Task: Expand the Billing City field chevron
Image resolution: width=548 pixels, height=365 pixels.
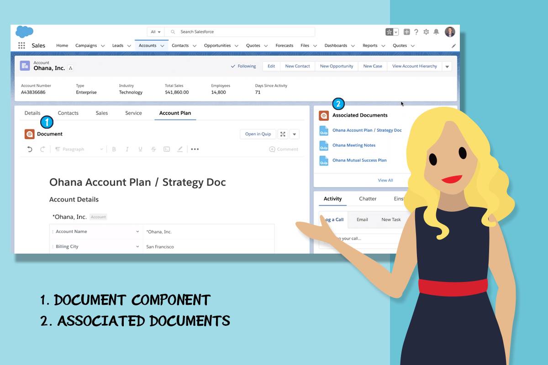Action: 137,247
